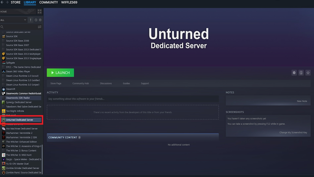Click the Splitgate game icon in the list
This screenshot has width=314, height=177.
(x=4, y=63)
